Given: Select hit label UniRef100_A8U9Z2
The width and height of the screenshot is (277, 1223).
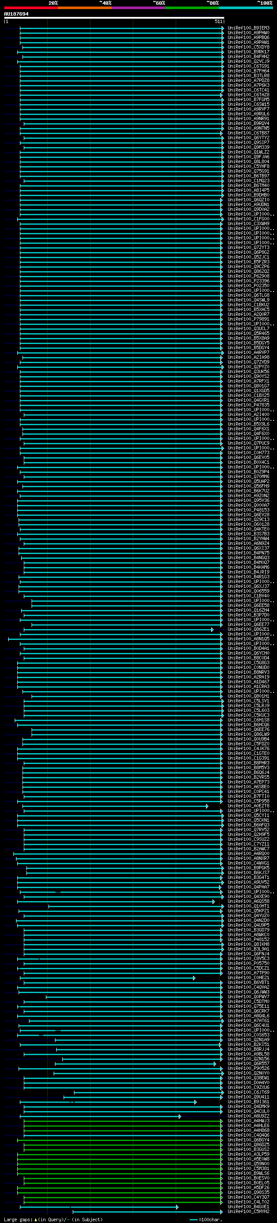Looking at the screenshot, I should point(248,1116).
